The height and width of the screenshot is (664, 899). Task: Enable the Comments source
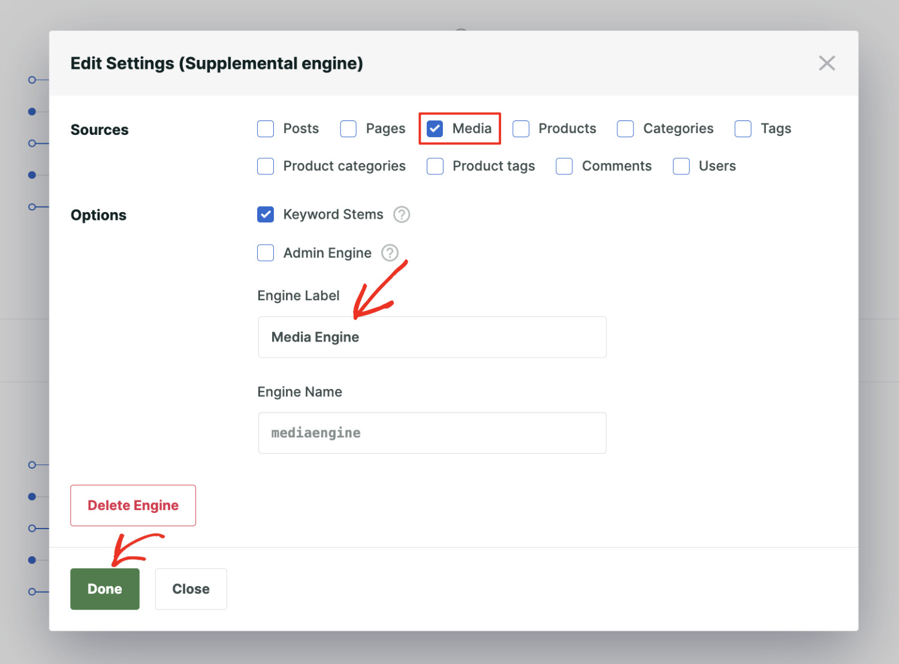click(564, 166)
